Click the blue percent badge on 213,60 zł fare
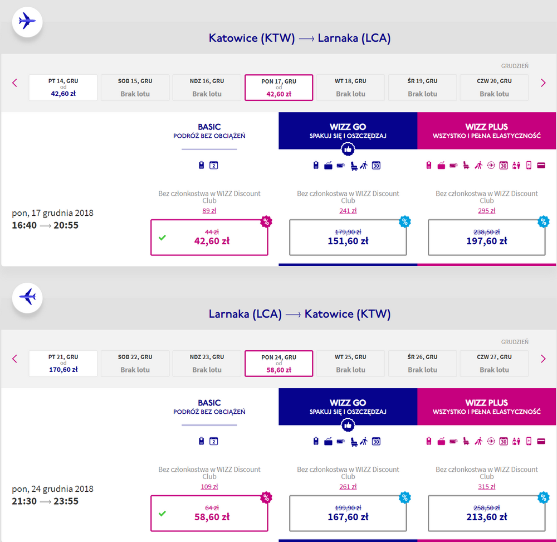 click(544, 497)
